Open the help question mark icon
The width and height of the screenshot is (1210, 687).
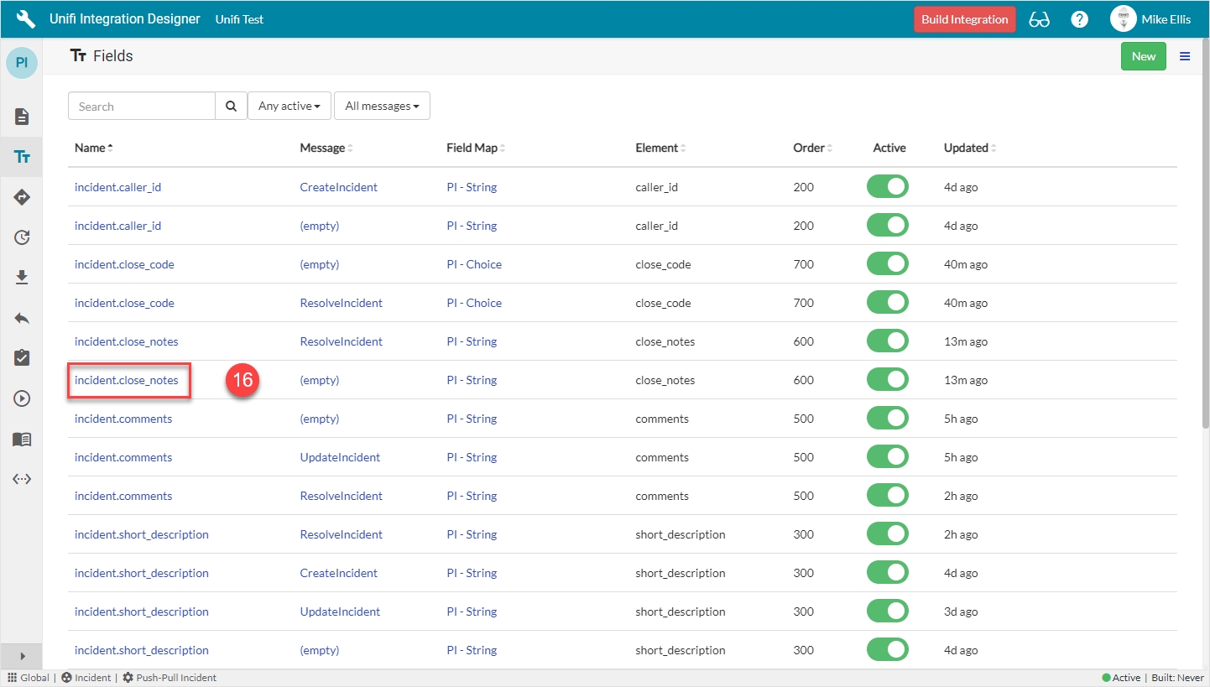(1079, 19)
